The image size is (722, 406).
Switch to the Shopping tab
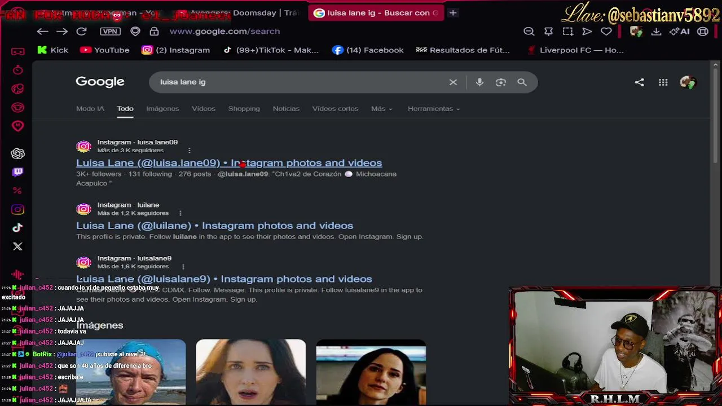point(244,109)
